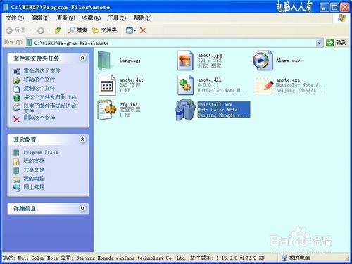Open the File (文件) menu

[x=15, y=18]
